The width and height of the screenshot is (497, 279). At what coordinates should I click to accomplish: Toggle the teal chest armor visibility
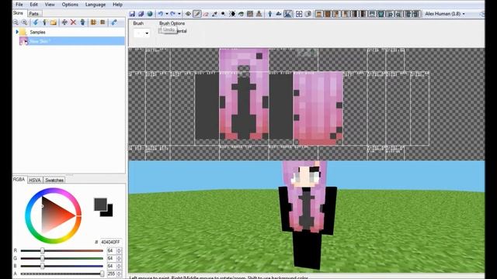381,14
